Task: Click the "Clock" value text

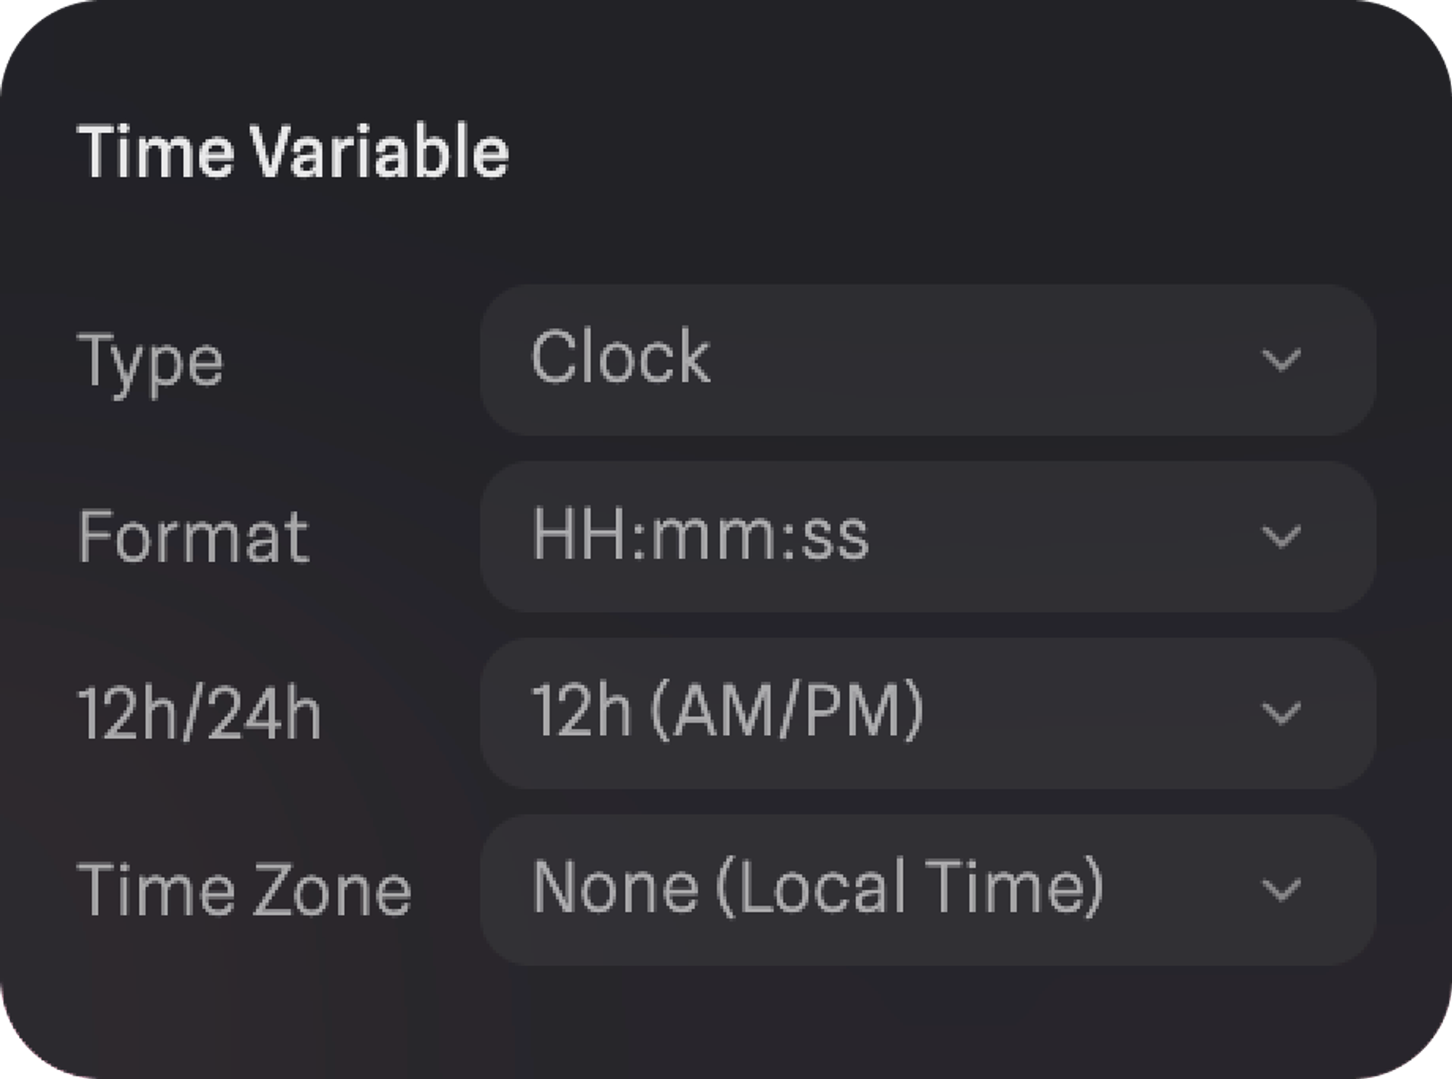Action: 621,357
